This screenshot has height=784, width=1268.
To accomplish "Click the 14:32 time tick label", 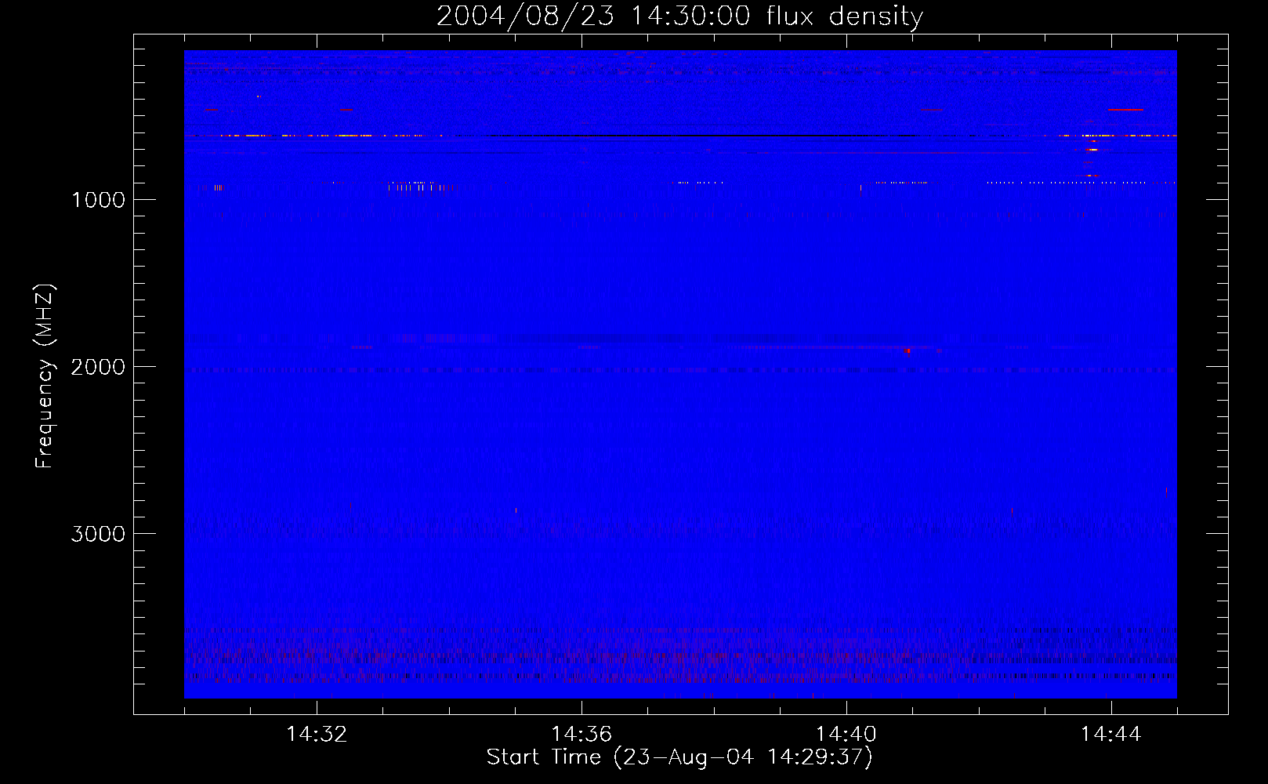I will coord(317,735).
